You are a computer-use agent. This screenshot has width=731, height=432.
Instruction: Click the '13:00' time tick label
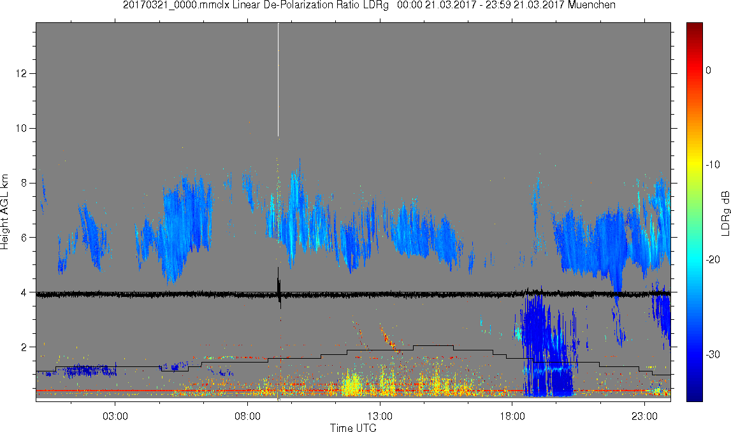(379, 416)
